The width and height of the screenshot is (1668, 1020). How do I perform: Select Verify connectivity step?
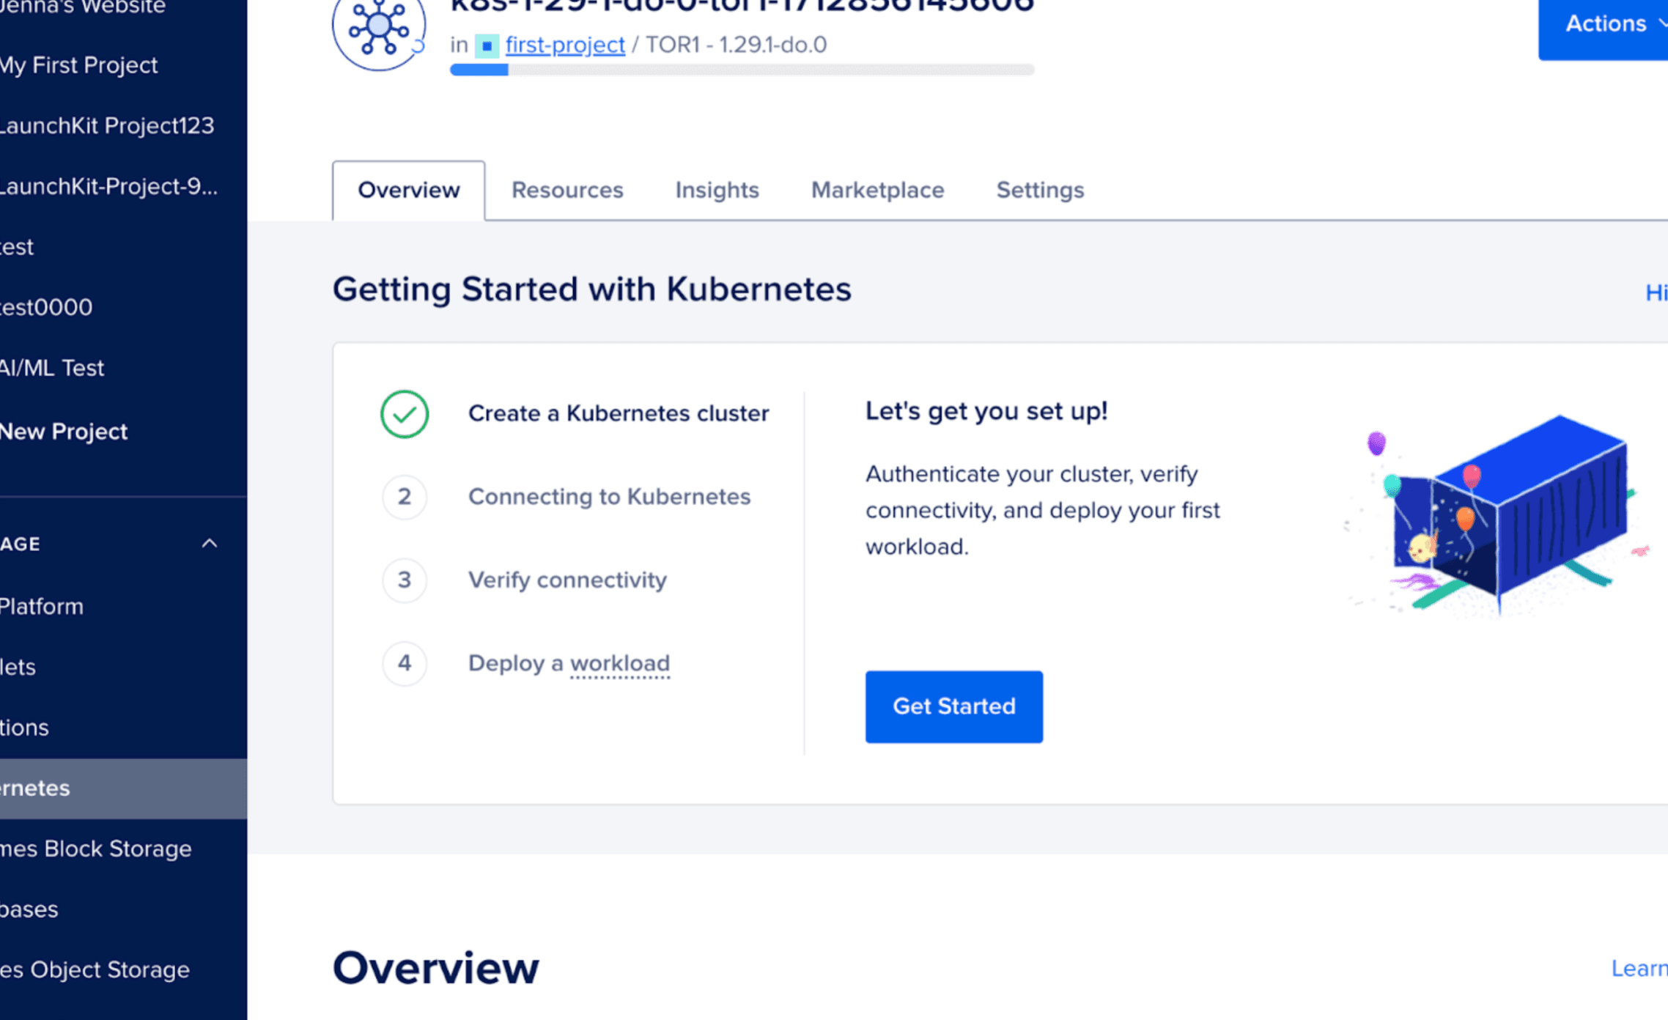[567, 580]
